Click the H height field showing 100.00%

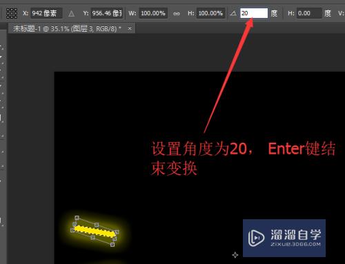click(x=210, y=13)
